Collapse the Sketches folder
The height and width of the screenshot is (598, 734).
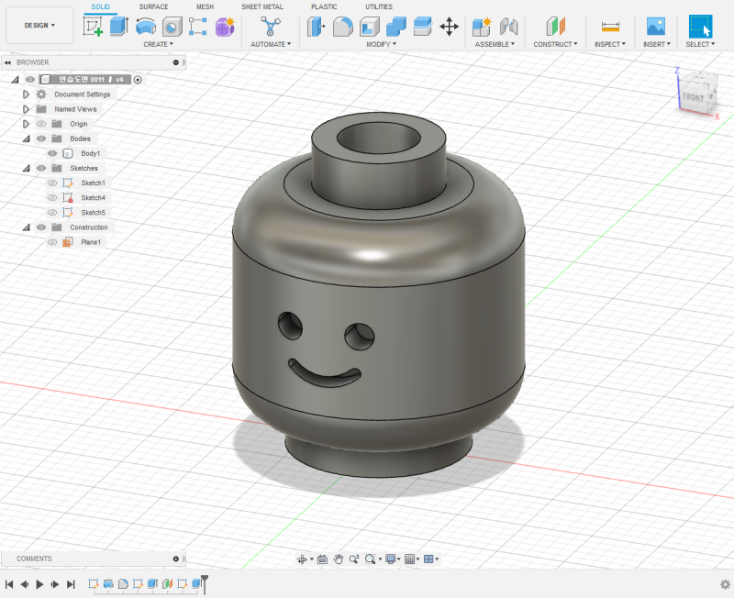tap(27, 168)
